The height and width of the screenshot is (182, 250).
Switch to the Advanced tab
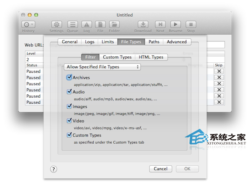click(177, 42)
